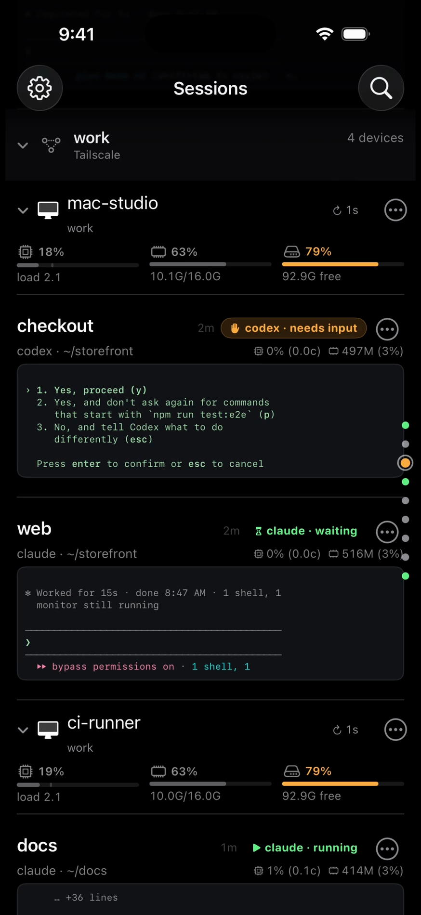Click the '10.1G/16.0G' memory text
Image resolution: width=421 pixels, height=915 pixels.
tap(185, 276)
